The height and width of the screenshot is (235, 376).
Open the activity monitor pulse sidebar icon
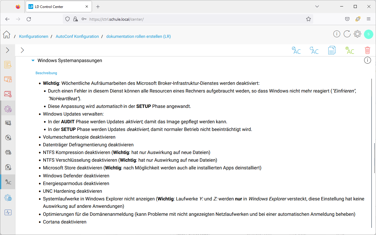[8, 212]
